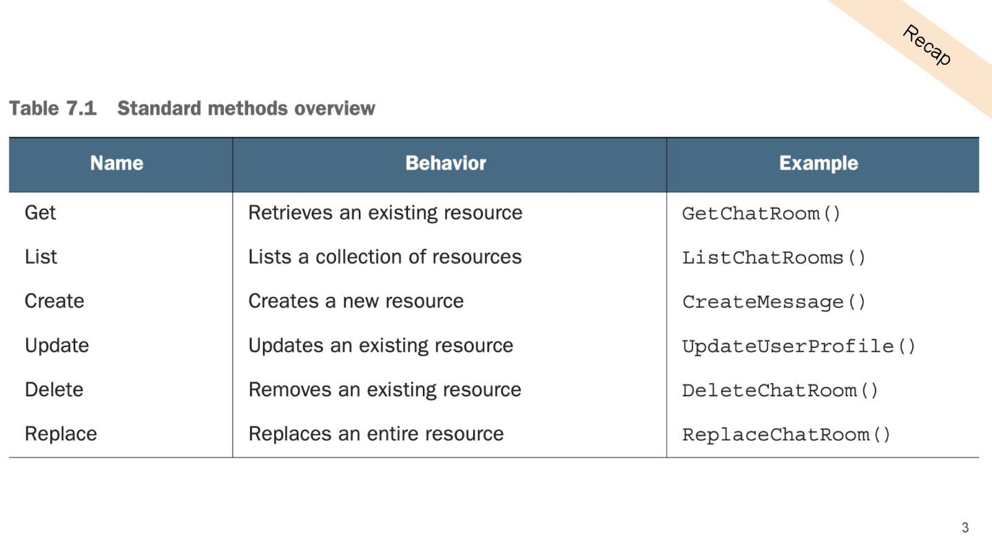This screenshot has height=558, width=992.
Task: Select the Example column header
Action: [818, 163]
